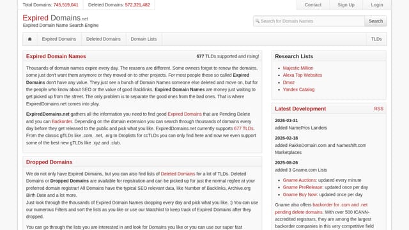The image size is (409, 230).
Task: Click the Backorder link in paragraph
Action: click(x=62, y=121)
